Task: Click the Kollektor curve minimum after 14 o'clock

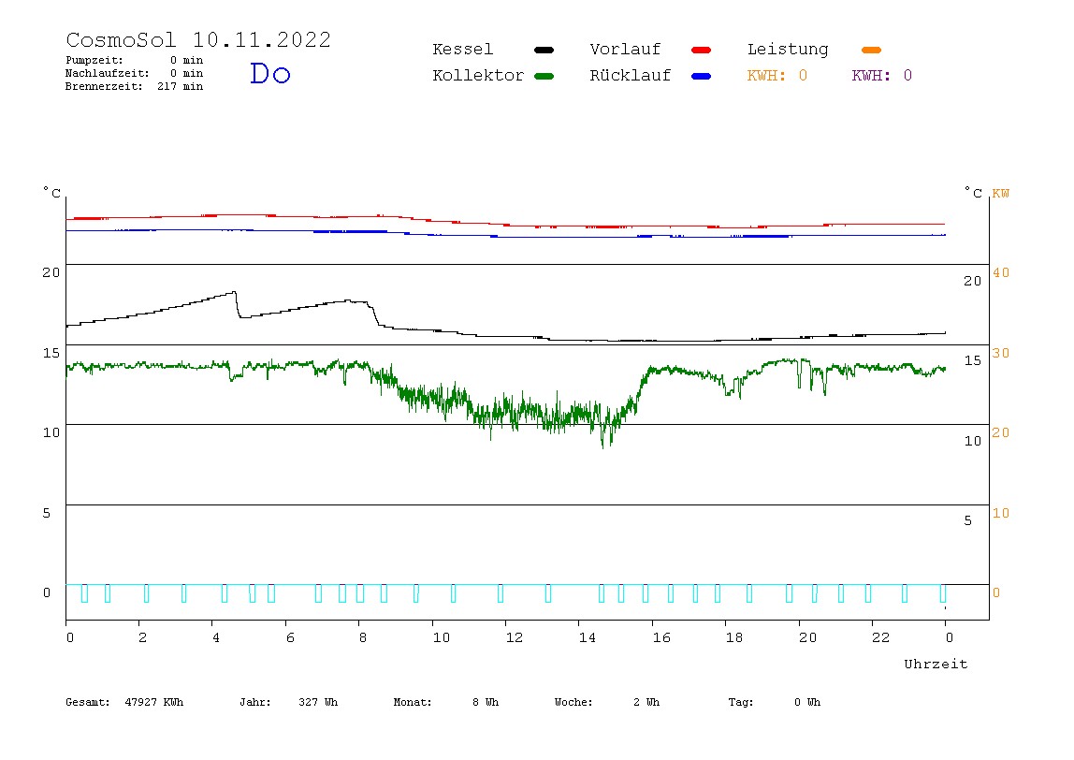Action: click(602, 446)
